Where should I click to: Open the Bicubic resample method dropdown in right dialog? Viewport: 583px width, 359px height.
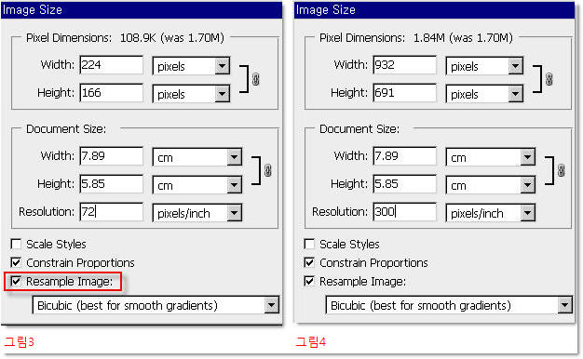449,305
